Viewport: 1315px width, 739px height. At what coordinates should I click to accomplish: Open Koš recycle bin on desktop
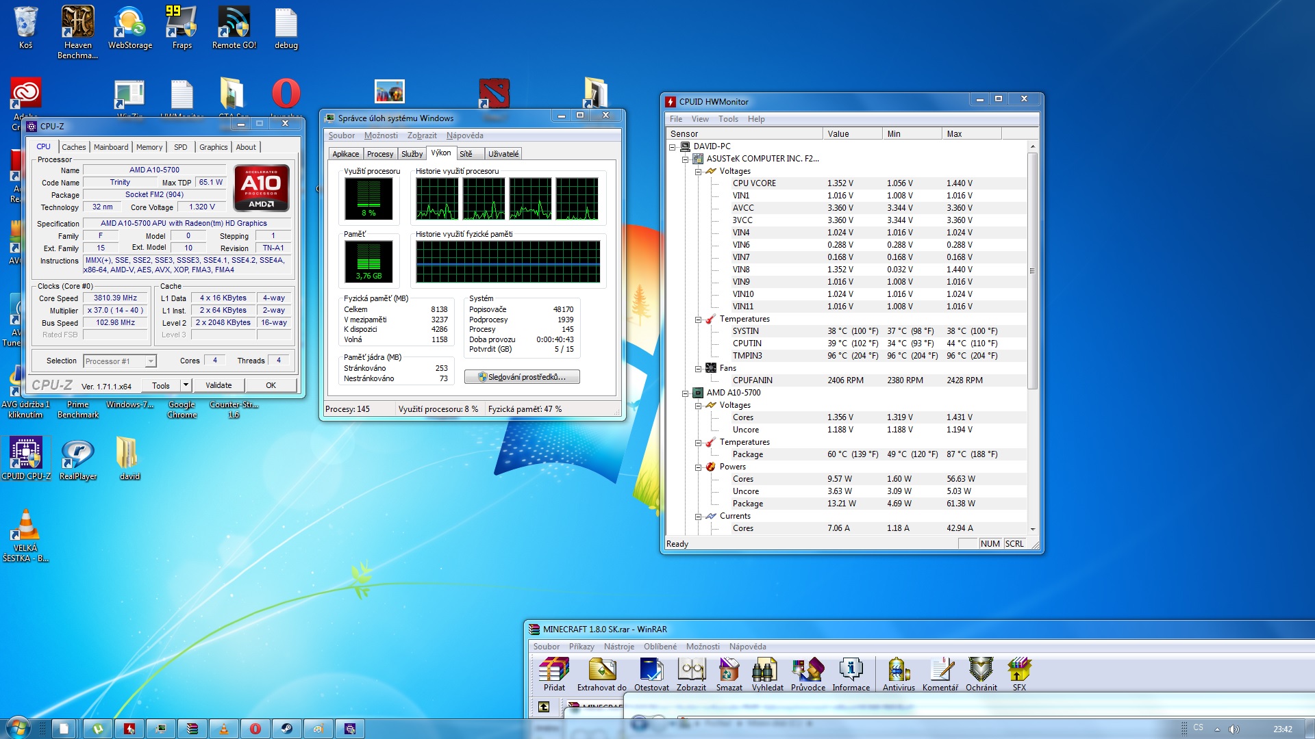25,27
